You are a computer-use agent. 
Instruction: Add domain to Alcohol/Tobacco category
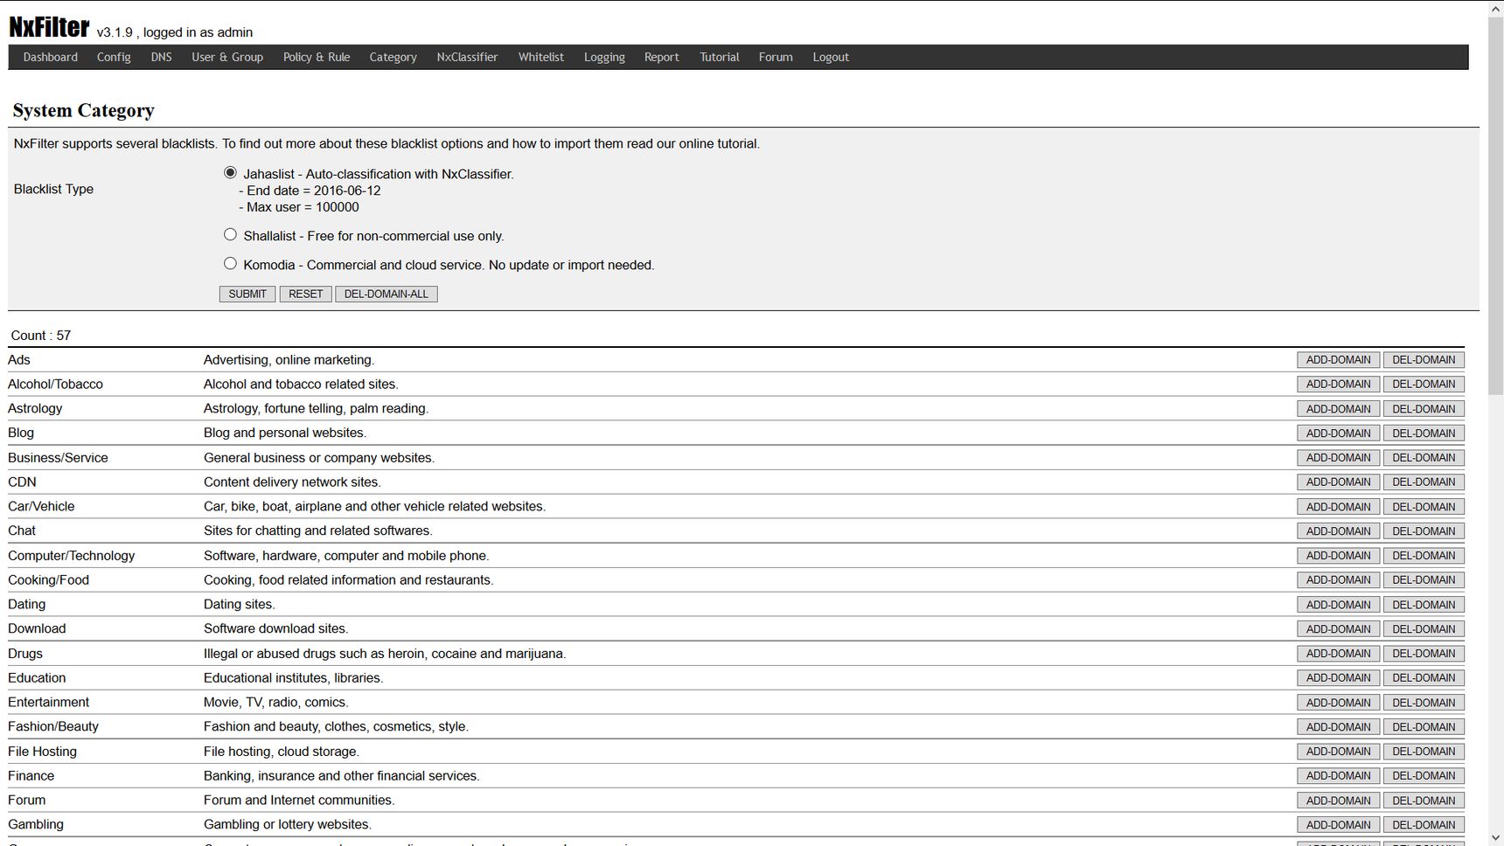[x=1338, y=385]
